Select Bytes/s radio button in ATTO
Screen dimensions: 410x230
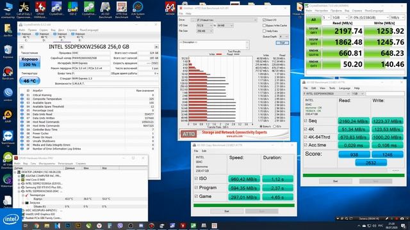click(261, 126)
